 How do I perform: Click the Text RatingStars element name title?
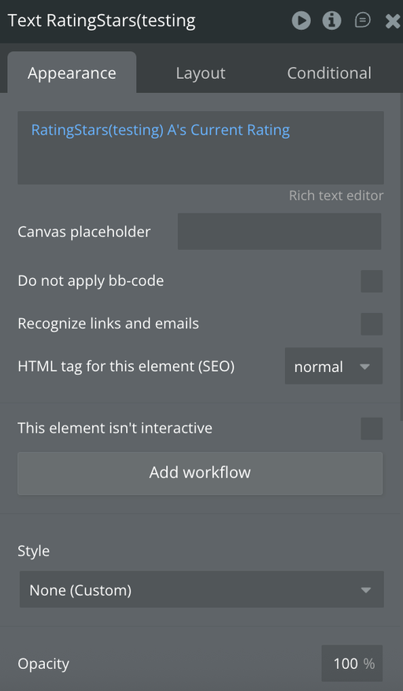coord(102,20)
